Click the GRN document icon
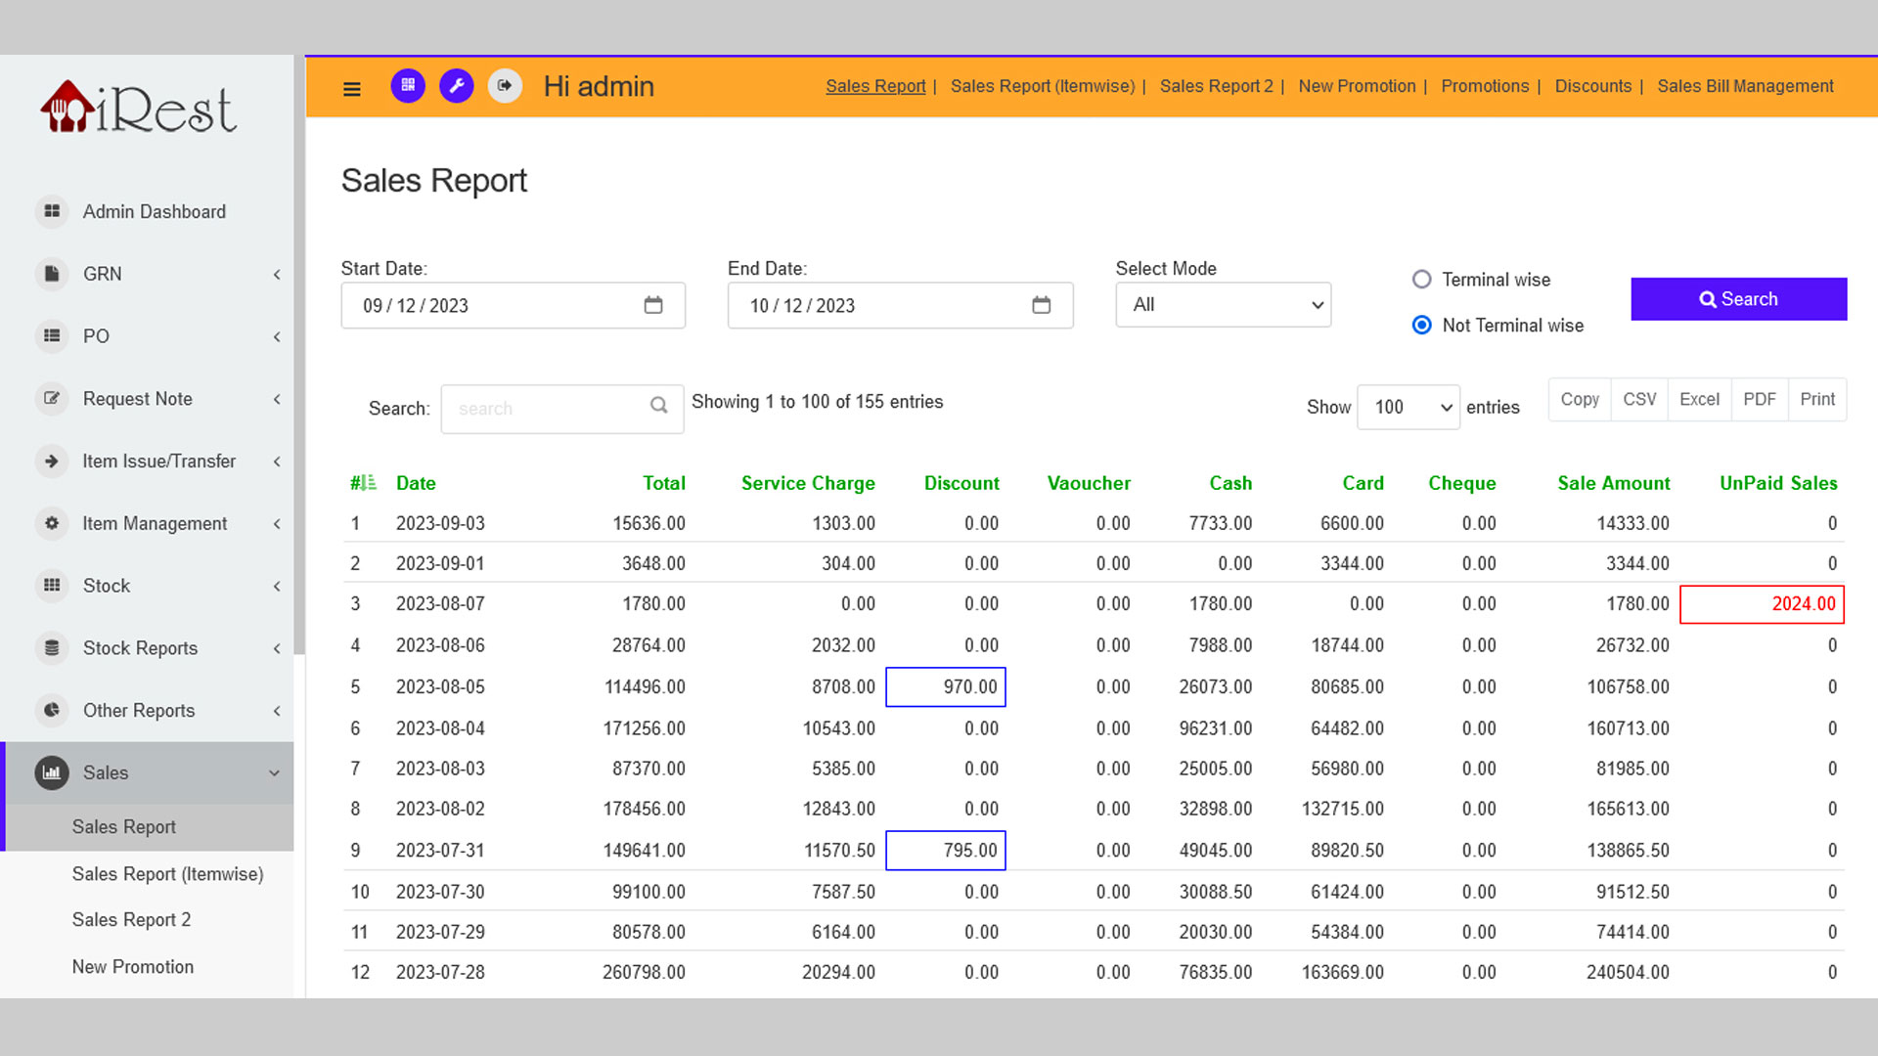Image resolution: width=1878 pixels, height=1056 pixels. tap(52, 274)
